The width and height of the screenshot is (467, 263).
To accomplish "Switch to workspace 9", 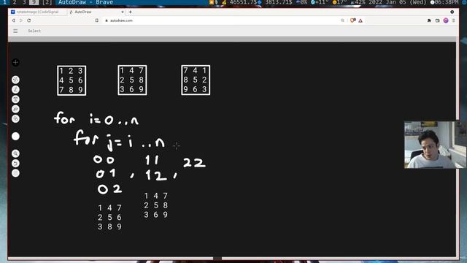I will [x=34, y=2].
